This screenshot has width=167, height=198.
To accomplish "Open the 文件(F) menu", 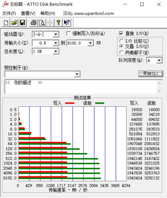I will (x=9, y=13).
